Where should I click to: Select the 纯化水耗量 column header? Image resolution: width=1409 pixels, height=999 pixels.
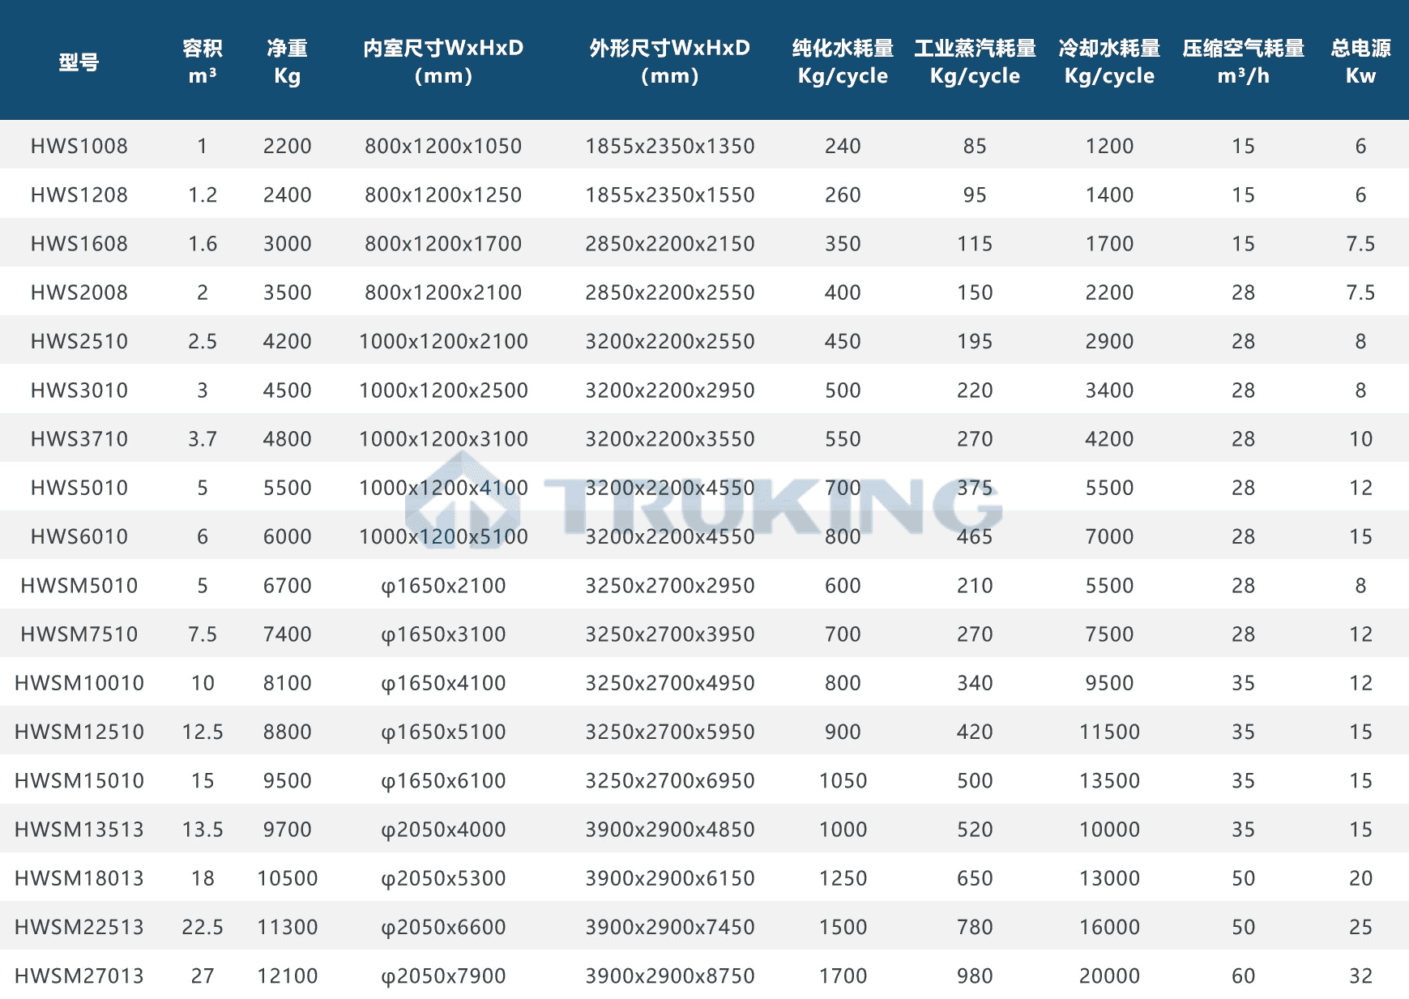point(843,62)
